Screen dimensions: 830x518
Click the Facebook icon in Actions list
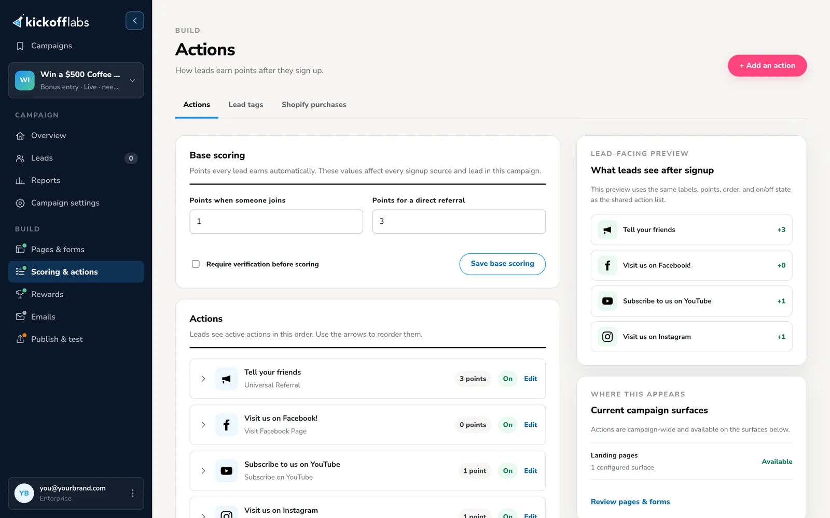click(226, 425)
